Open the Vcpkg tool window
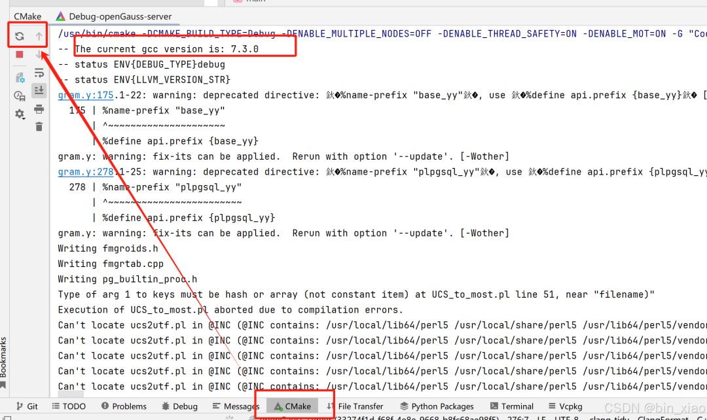The height and width of the screenshot is (420, 707). (x=566, y=406)
